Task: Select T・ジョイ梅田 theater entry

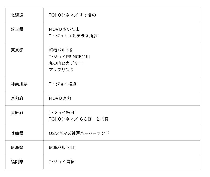Action: (61, 113)
